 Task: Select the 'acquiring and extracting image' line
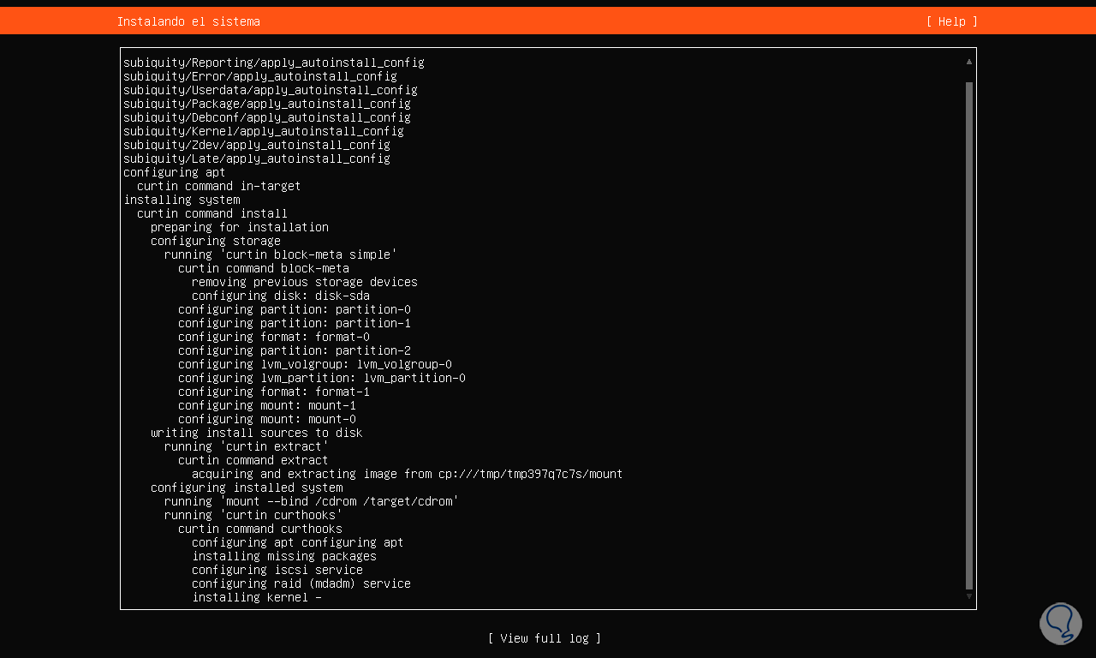click(407, 474)
